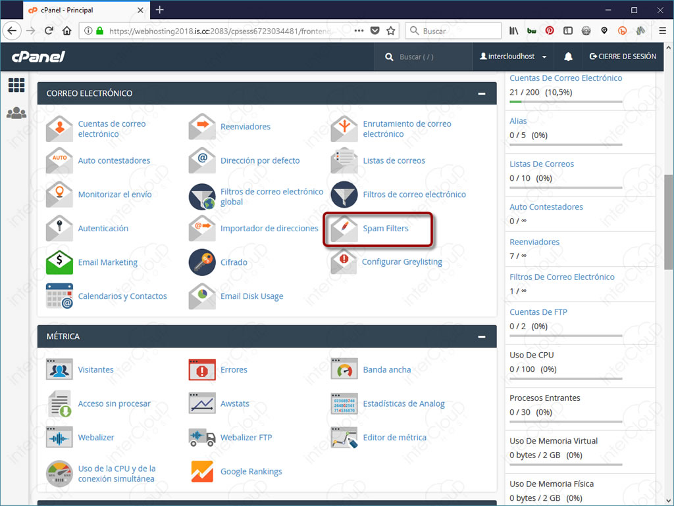Click the Awstats chart icon
The height and width of the screenshot is (506, 674).
(202, 403)
